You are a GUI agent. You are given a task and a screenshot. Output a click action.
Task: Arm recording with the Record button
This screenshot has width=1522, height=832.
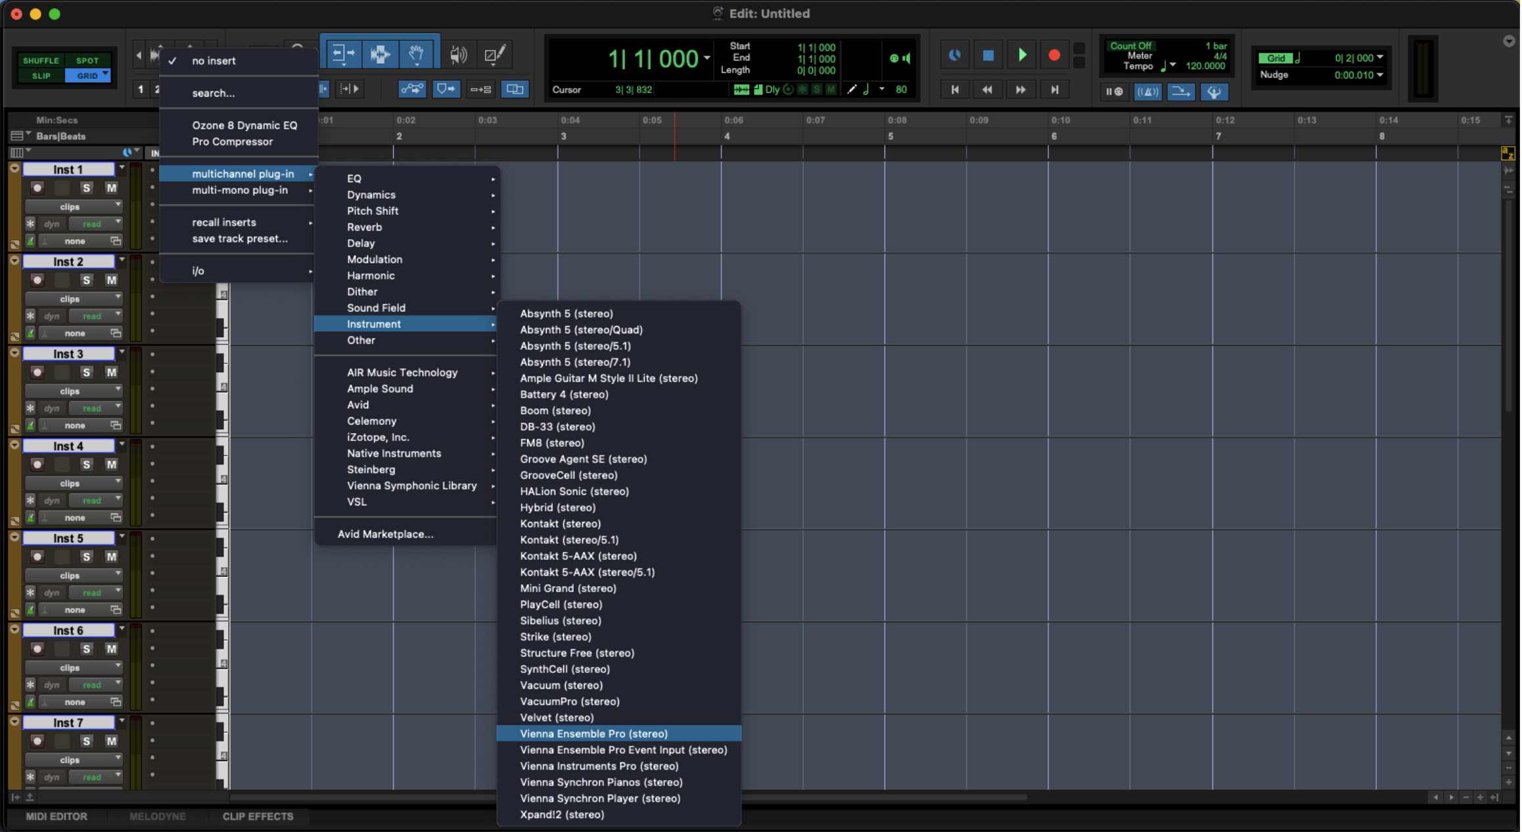(x=1054, y=55)
